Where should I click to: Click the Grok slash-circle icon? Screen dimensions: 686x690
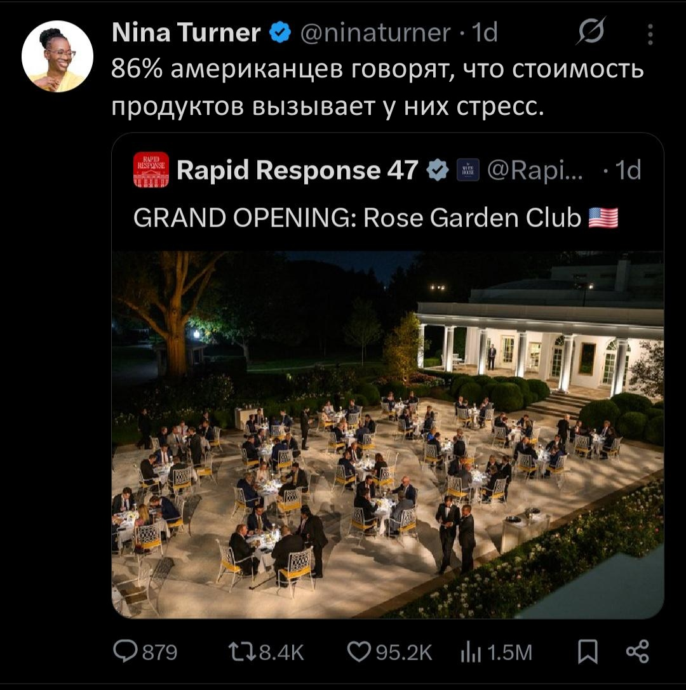591,31
